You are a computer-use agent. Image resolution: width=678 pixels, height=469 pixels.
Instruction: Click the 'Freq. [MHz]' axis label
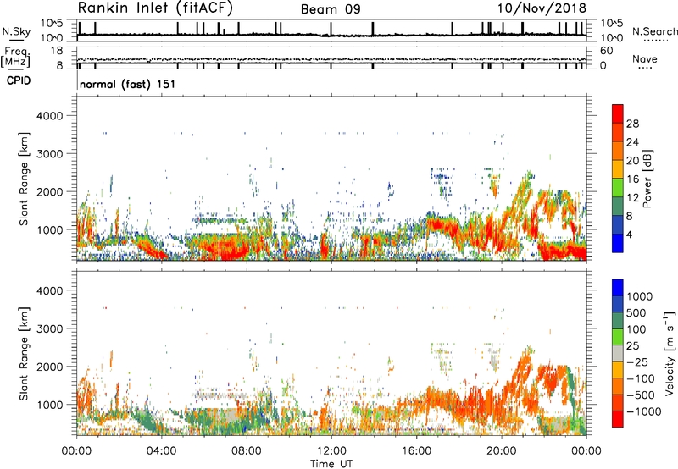(x=16, y=58)
